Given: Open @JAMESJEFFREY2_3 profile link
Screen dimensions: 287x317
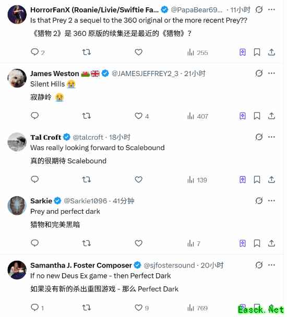Looking at the screenshot, I should click(145, 74).
